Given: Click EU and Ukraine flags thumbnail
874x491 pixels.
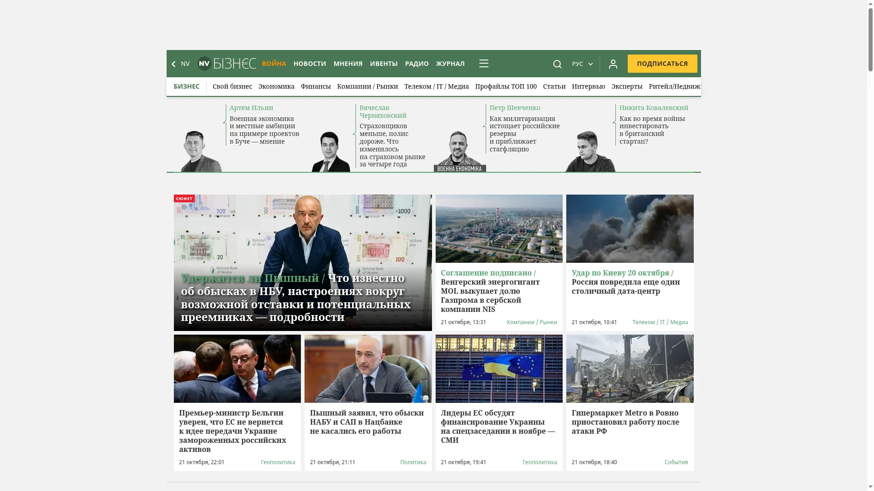Looking at the screenshot, I should pyautogui.click(x=499, y=369).
